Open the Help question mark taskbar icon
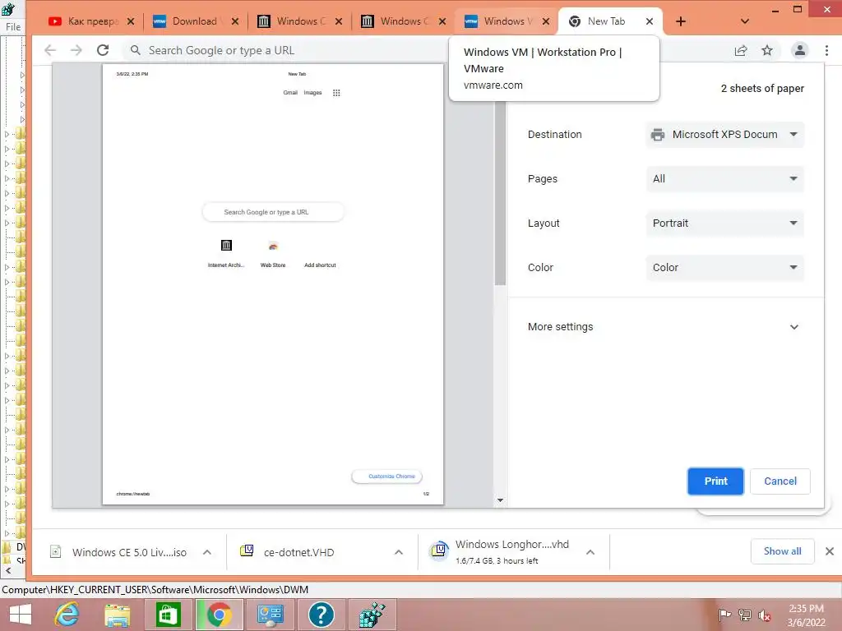This screenshot has width=842, height=631. click(322, 615)
